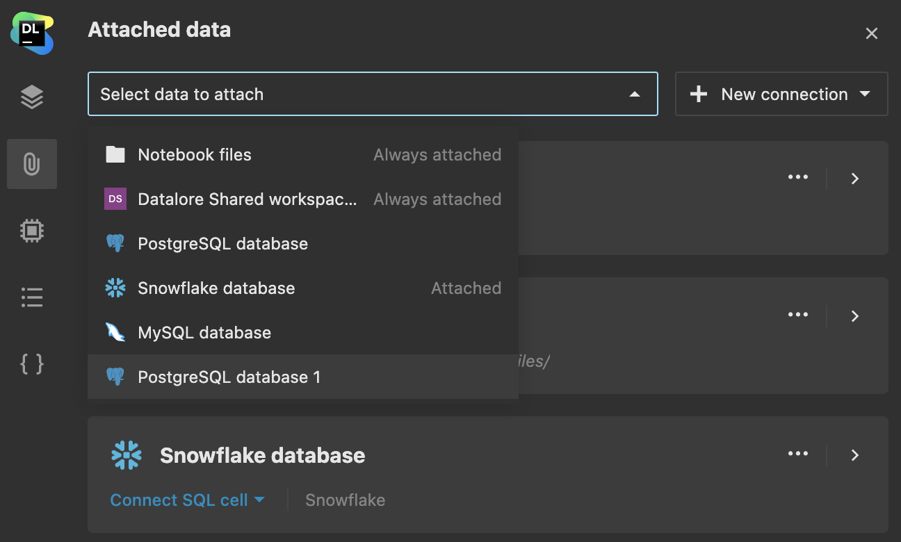Viewport: 901px width, 542px height.
Task: Select Datalore Shared workspace entry
Action: point(247,199)
